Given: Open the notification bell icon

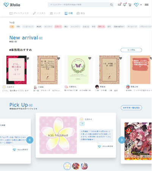Looking at the screenshot, I should tap(125, 5).
